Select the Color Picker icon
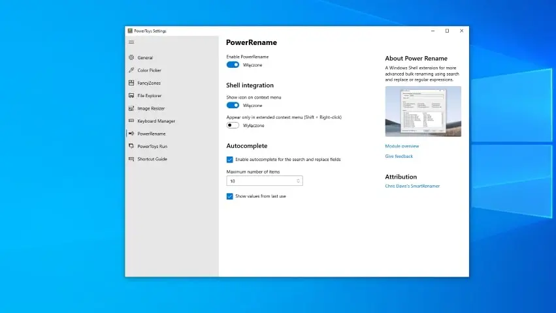 131,70
